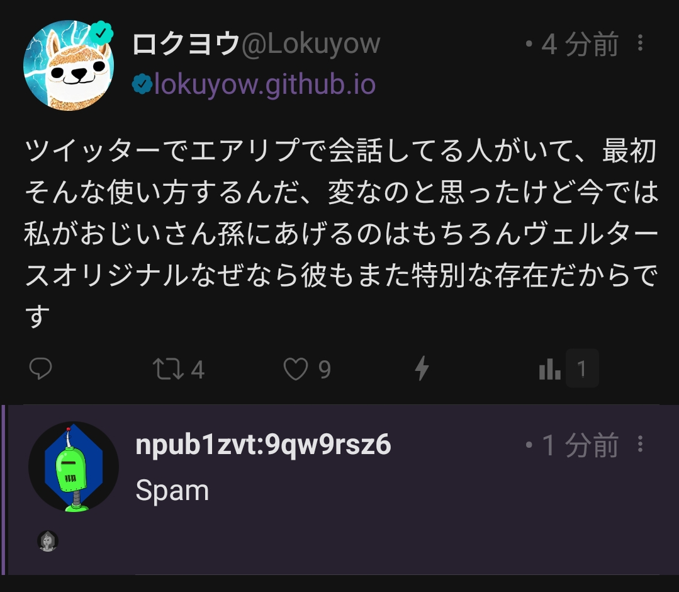The width and height of the screenshot is (679, 592).
Task: Open view stats bar chart icon
Action: coord(550,369)
